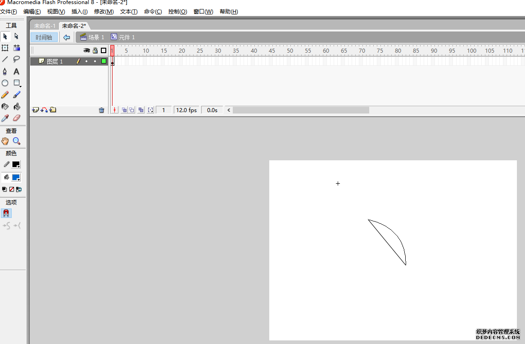Click the 时间轴 timeline button

(x=44, y=37)
